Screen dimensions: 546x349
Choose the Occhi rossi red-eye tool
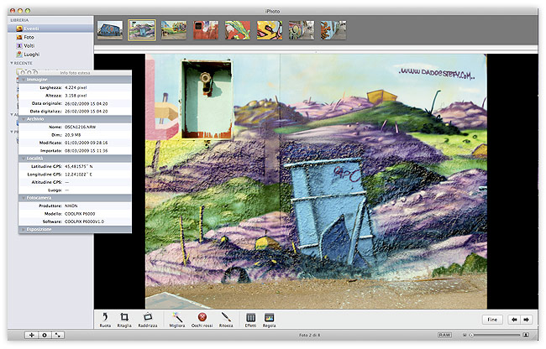click(x=202, y=320)
